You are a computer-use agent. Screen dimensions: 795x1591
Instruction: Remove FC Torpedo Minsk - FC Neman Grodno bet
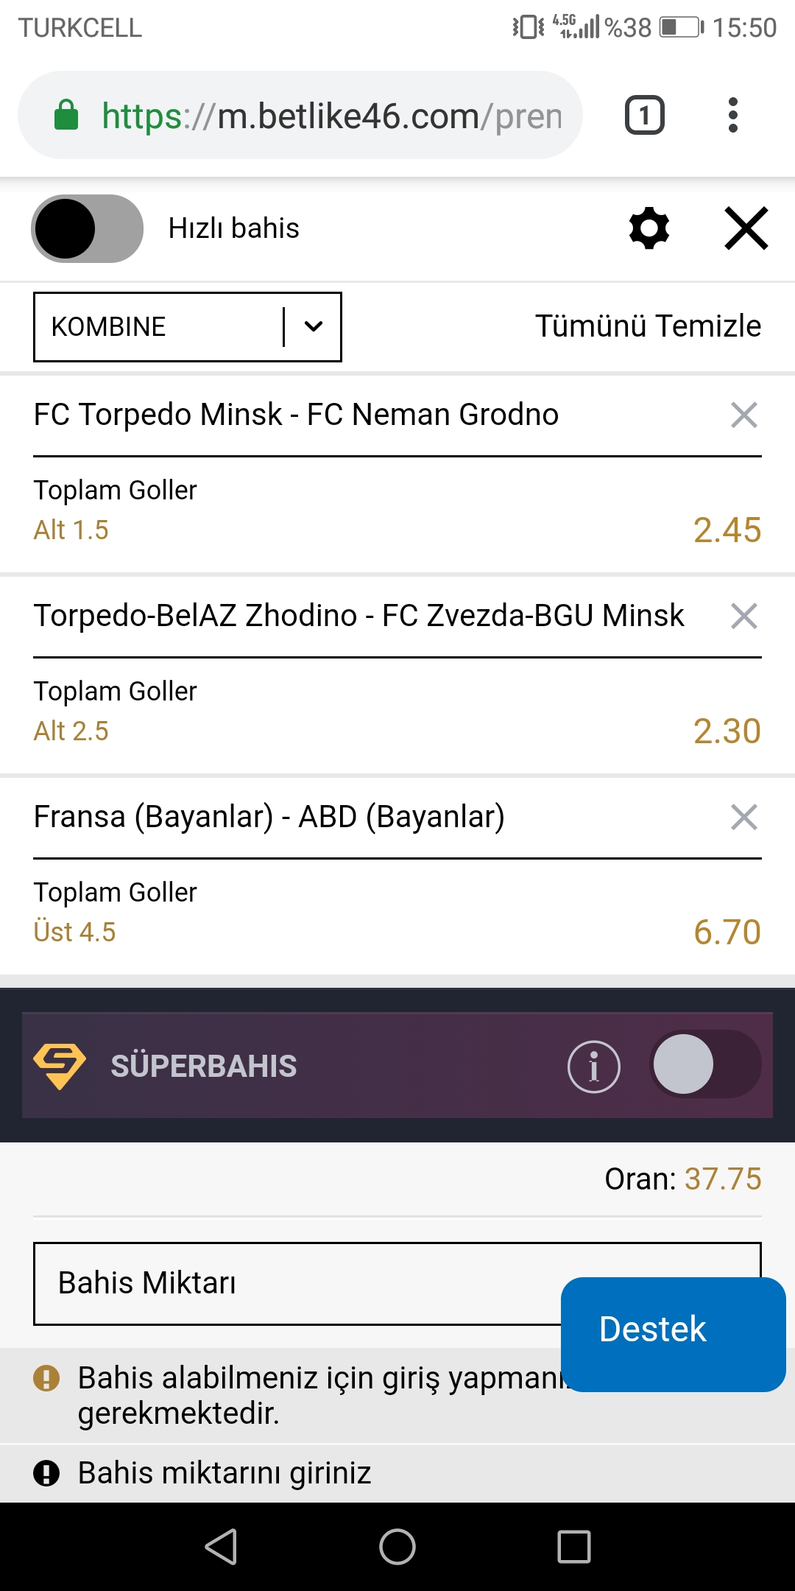pos(744,415)
